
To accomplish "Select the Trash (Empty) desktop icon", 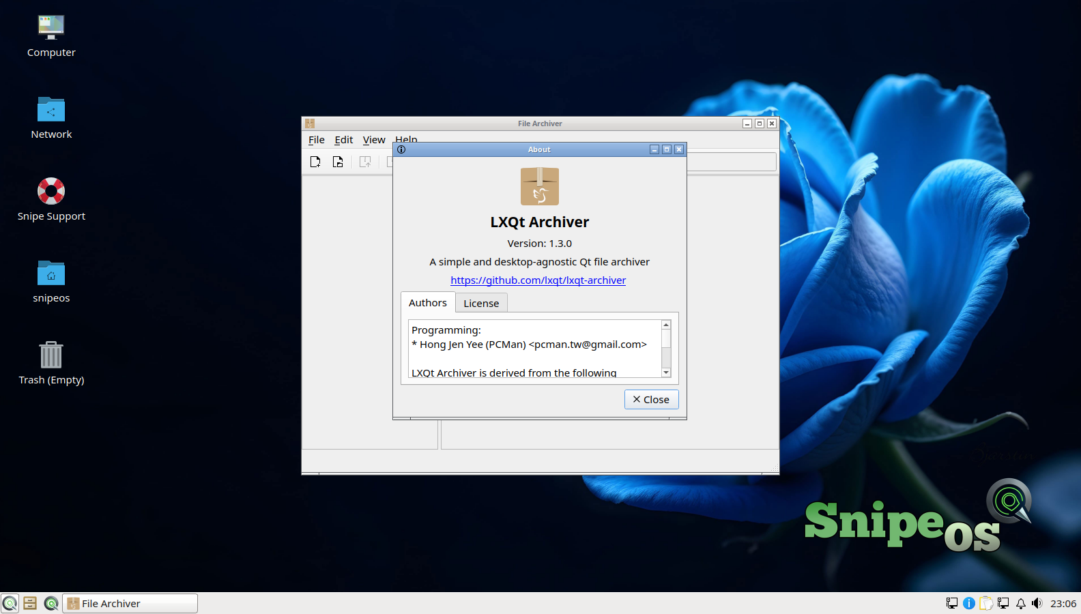I will pos(51,364).
